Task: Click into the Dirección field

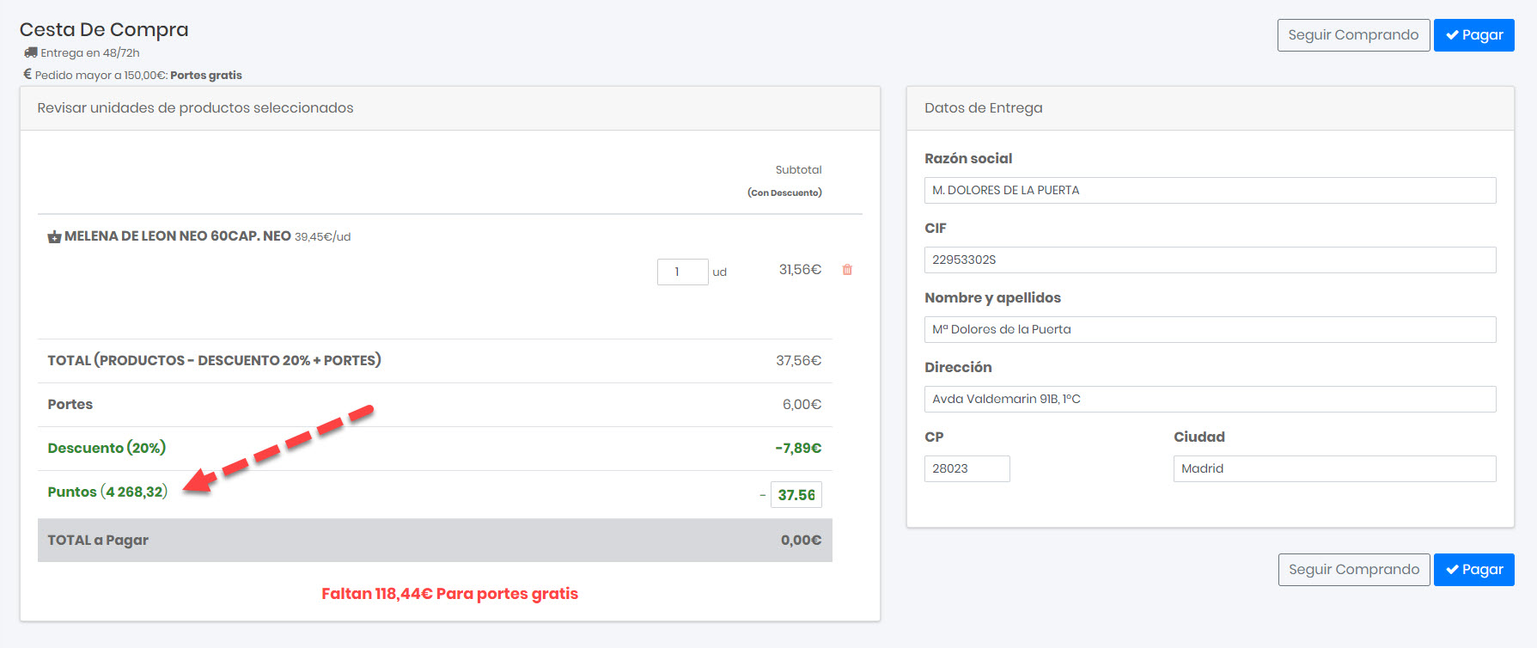Action: point(1210,399)
